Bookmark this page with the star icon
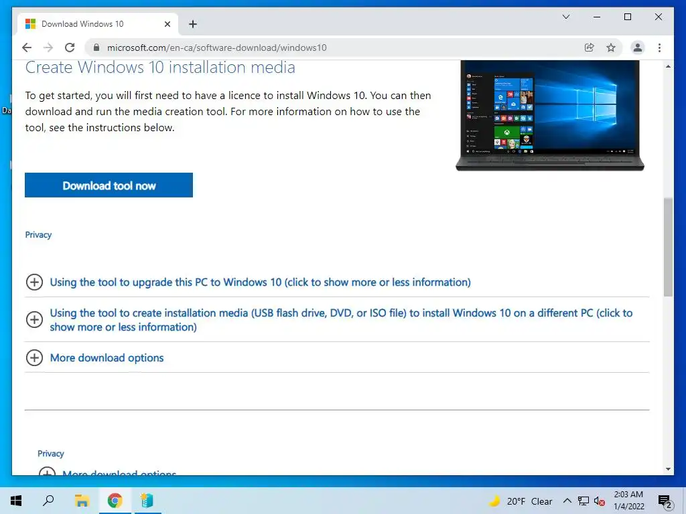 click(x=611, y=48)
